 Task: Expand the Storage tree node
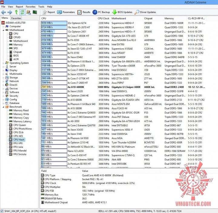3,78
